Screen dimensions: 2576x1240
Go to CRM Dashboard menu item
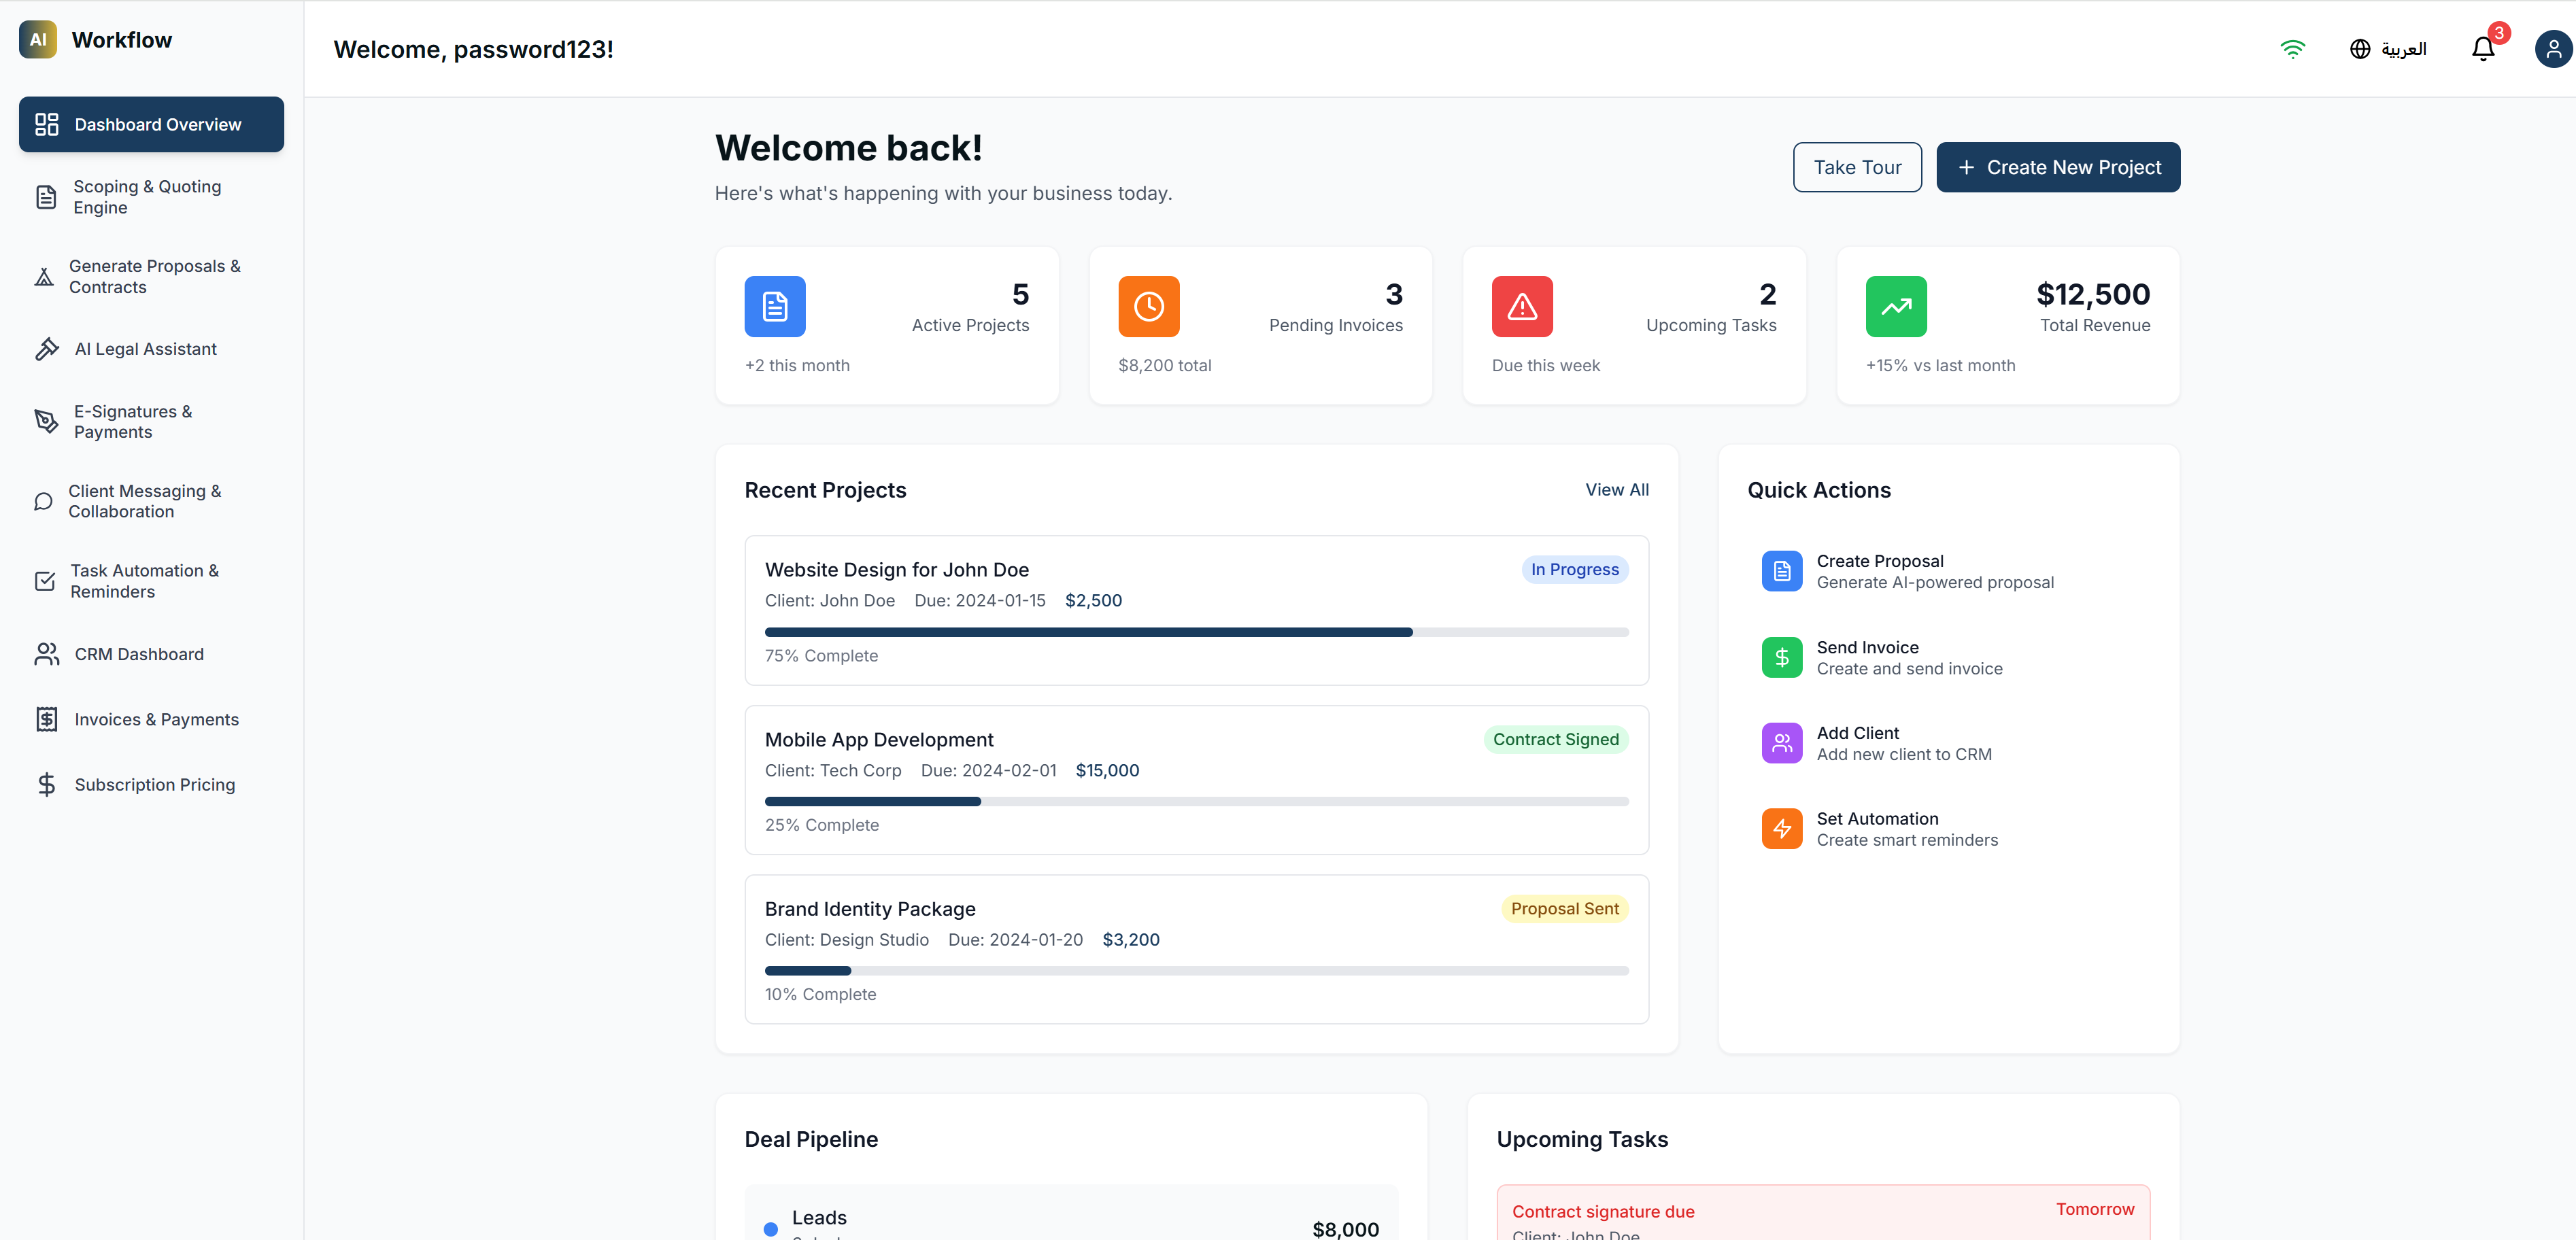tap(139, 654)
